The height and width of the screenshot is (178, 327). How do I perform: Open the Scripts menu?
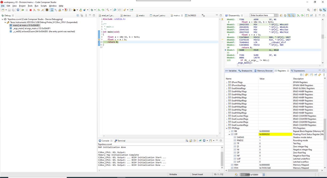click(44, 6)
